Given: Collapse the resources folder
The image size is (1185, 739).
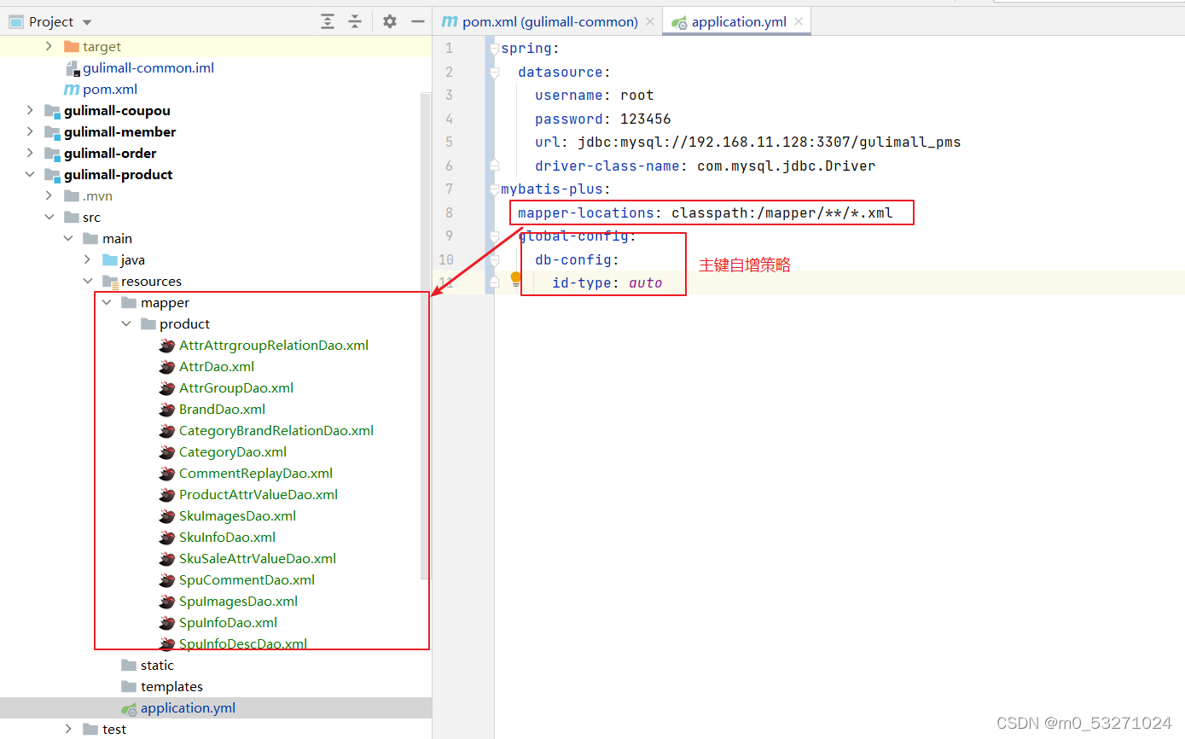Looking at the screenshot, I should click(87, 281).
